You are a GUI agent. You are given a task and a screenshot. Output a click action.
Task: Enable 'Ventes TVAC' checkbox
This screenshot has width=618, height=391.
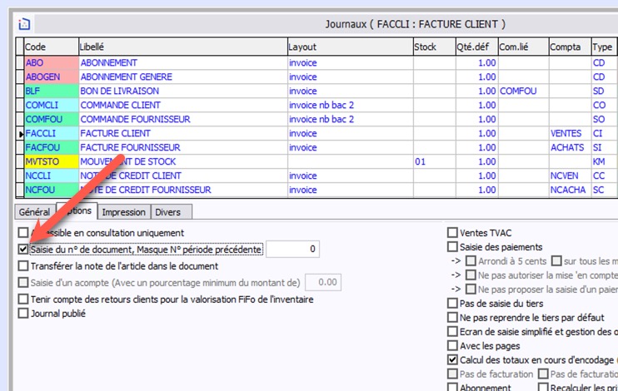[x=452, y=233]
